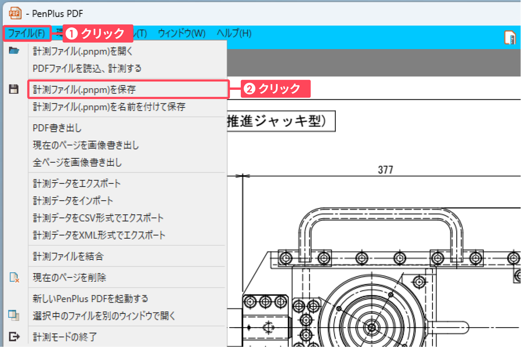Click the separate window icon
Viewport: 521px width, 347px height.
click(14, 315)
